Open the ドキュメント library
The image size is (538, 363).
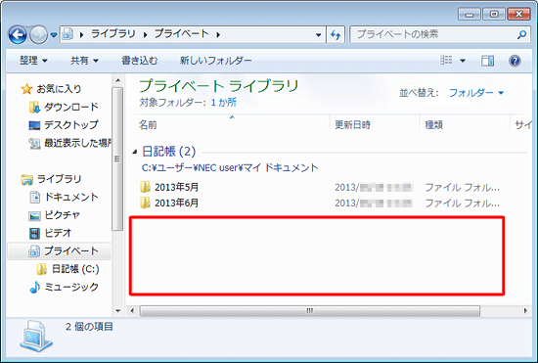71,197
